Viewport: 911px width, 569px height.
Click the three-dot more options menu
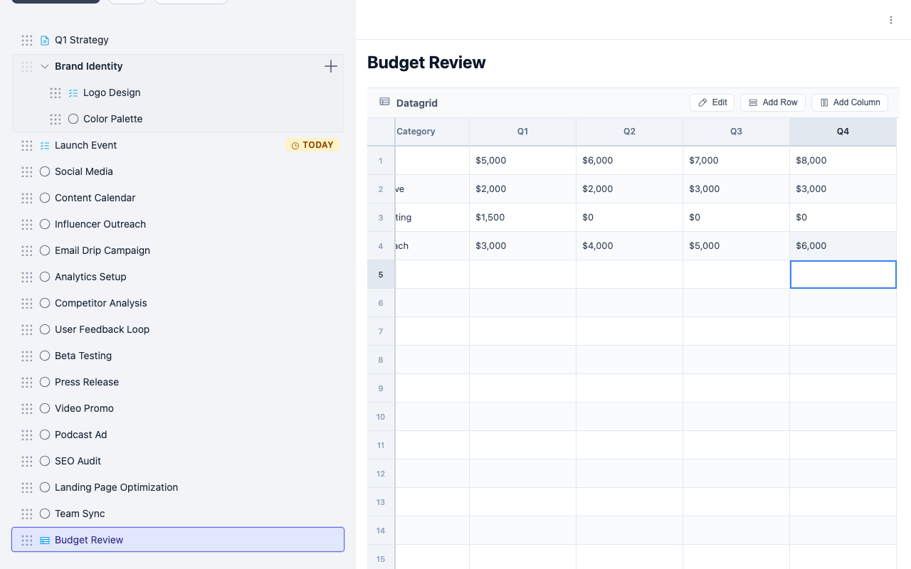tap(890, 20)
